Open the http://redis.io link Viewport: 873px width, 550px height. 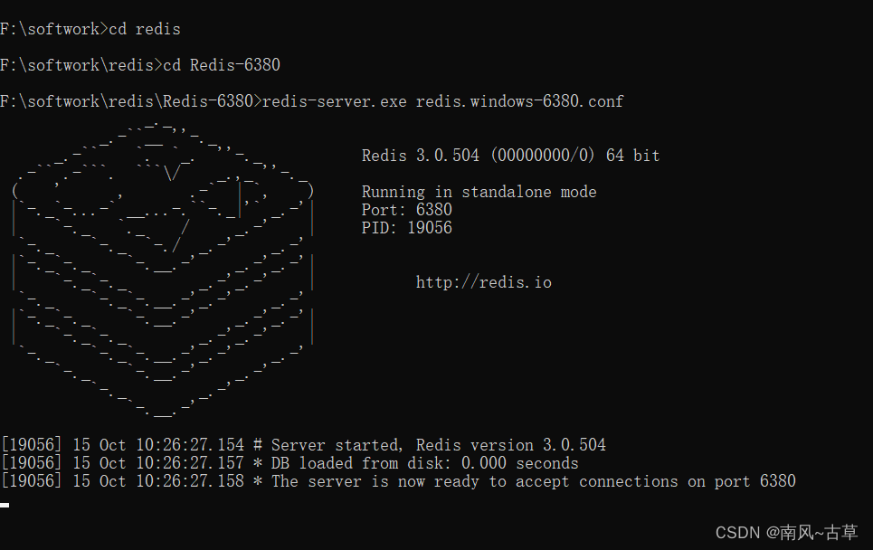[x=484, y=282]
